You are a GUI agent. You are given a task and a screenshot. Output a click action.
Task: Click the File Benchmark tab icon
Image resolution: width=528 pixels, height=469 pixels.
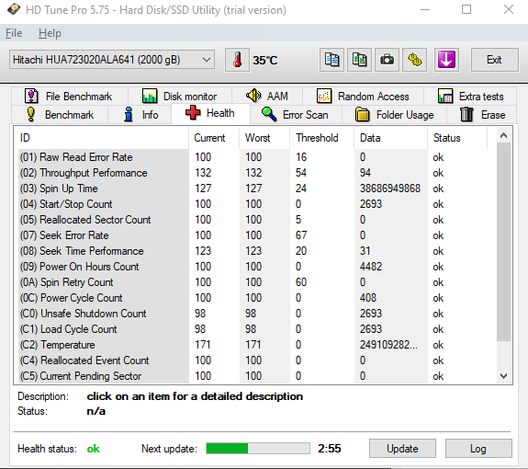[31, 96]
